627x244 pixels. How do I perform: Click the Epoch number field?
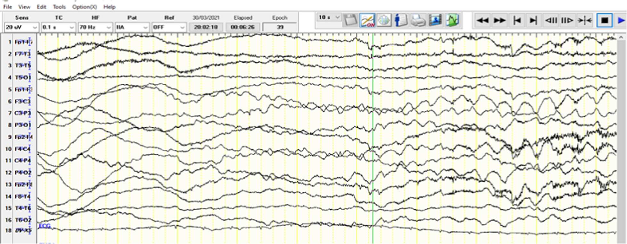pos(280,27)
